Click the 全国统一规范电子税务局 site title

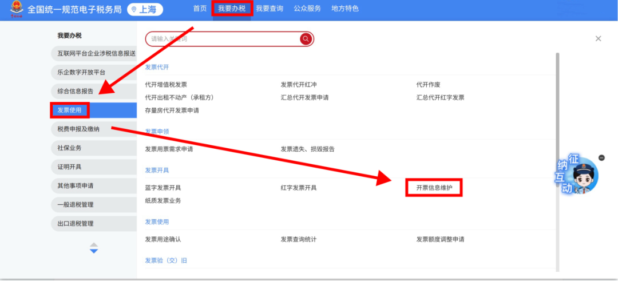[74, 10]
